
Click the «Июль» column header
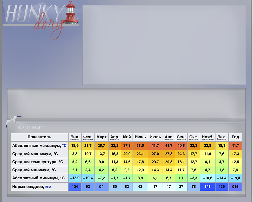pos(155,137)
